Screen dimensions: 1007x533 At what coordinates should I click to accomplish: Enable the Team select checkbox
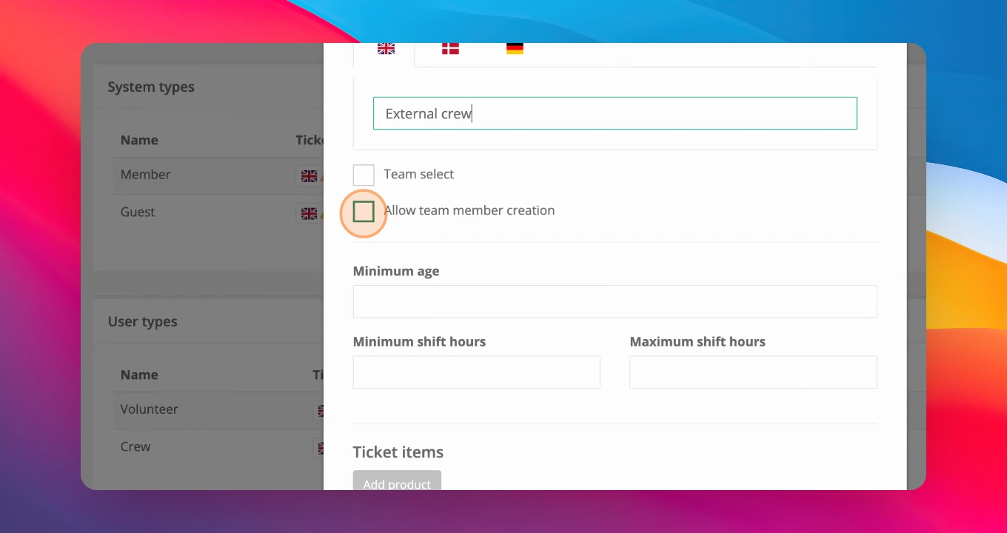tap(364, 175)
